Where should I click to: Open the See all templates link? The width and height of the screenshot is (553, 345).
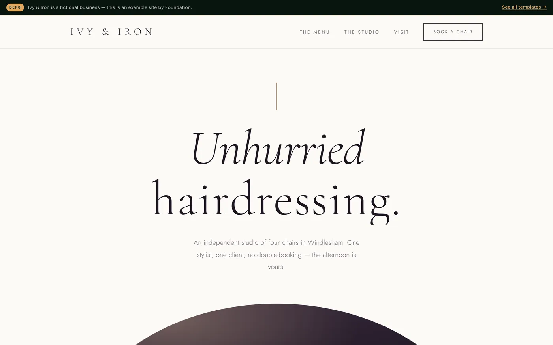pyautogui.click(x=524, y=7)
